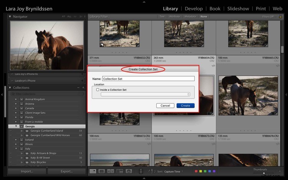Click sync icon beside Italy: B+W Street
The image size is (288, 180).
[x=11, y=158]
